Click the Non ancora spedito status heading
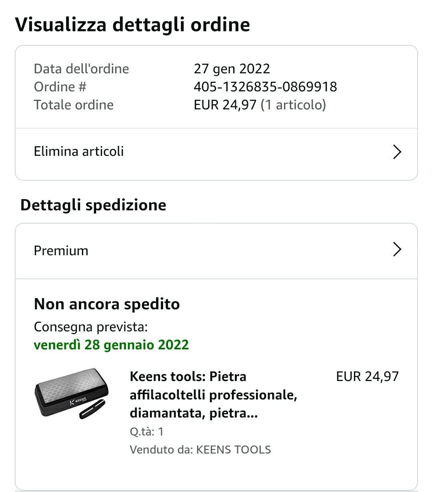Viewport: 432px width, 492px height. [107, 304]
